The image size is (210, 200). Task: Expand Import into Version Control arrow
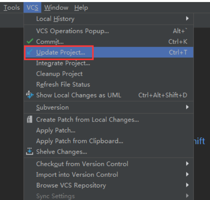pyautogui.click(x=187, y=174)
